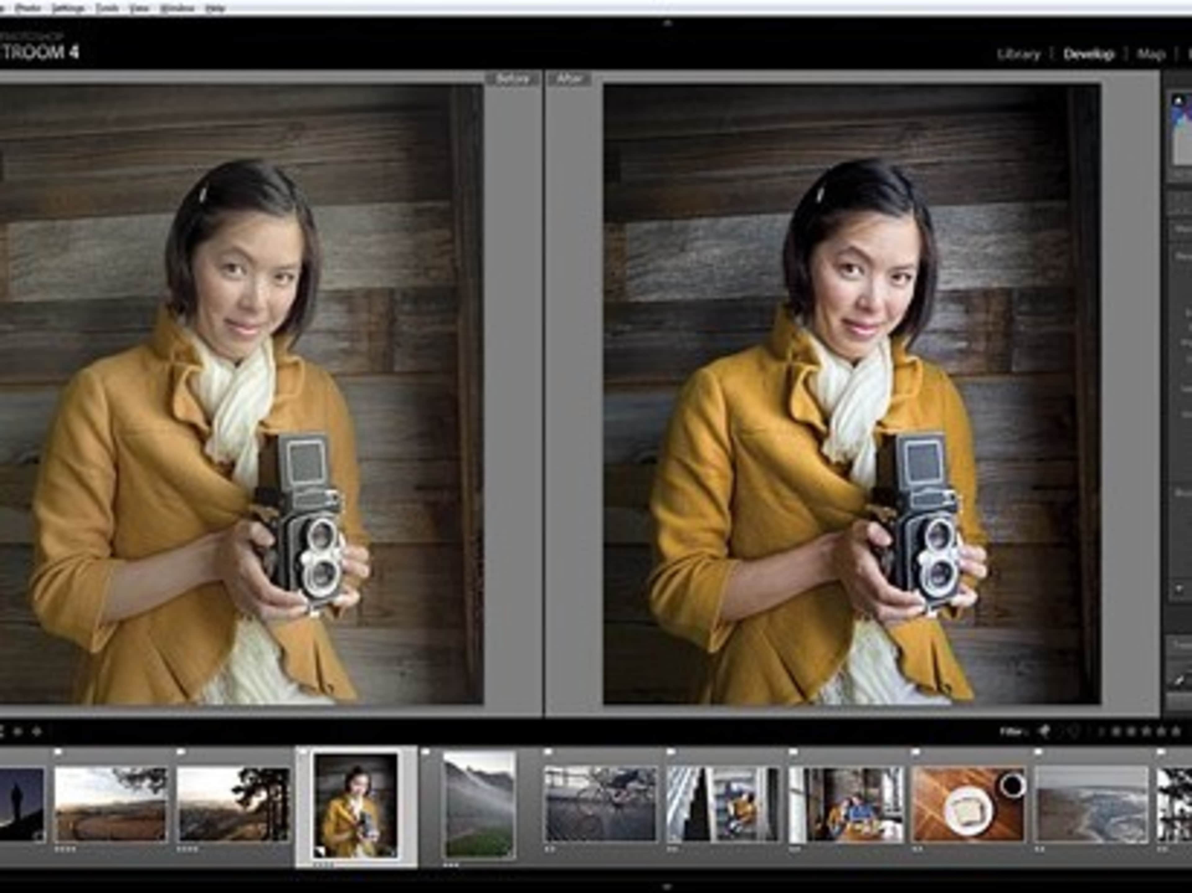Select the overhead staircase thumbnail

tap(723, 805)
